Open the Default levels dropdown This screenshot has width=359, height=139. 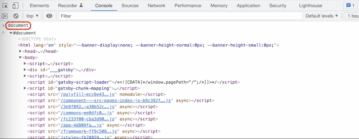pos(322,16)
